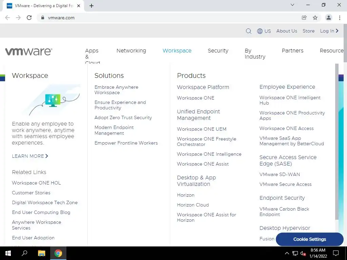
Task: Open Modern Endpoint Management link
Action: 114,130
